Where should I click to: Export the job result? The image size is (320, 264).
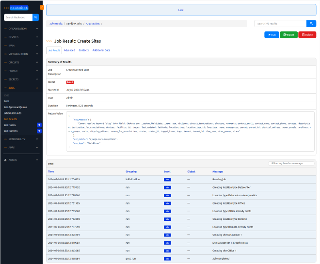(x=288, y=35)
